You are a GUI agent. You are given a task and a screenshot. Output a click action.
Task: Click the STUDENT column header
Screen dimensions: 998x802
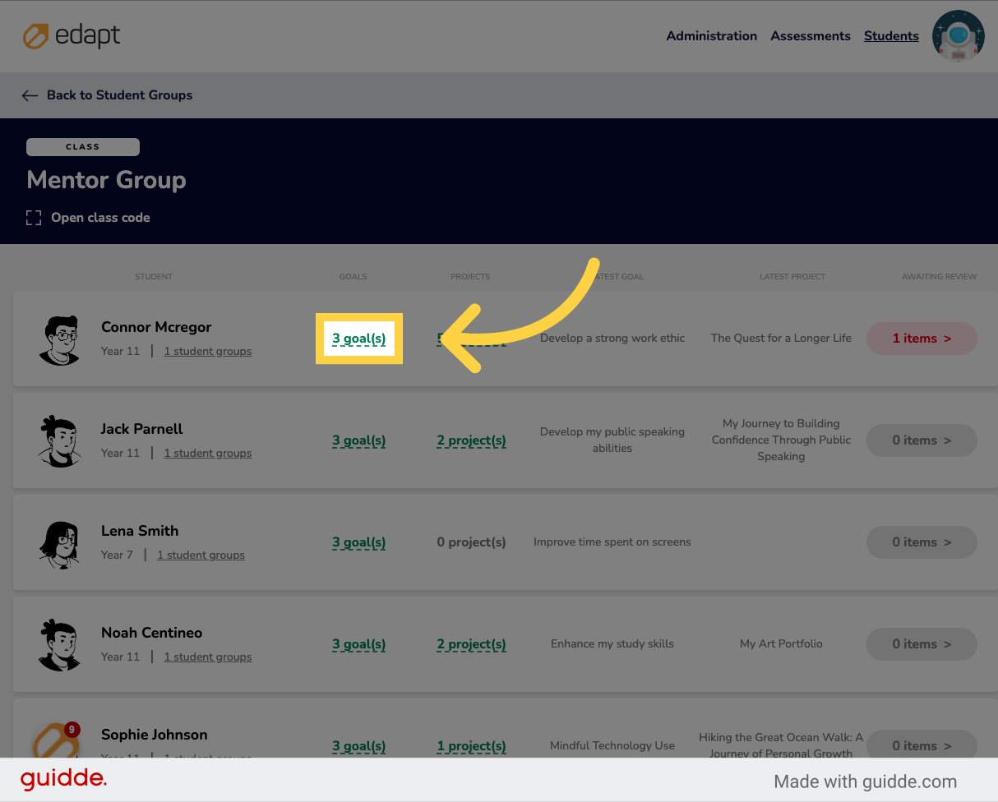(154, 277)
